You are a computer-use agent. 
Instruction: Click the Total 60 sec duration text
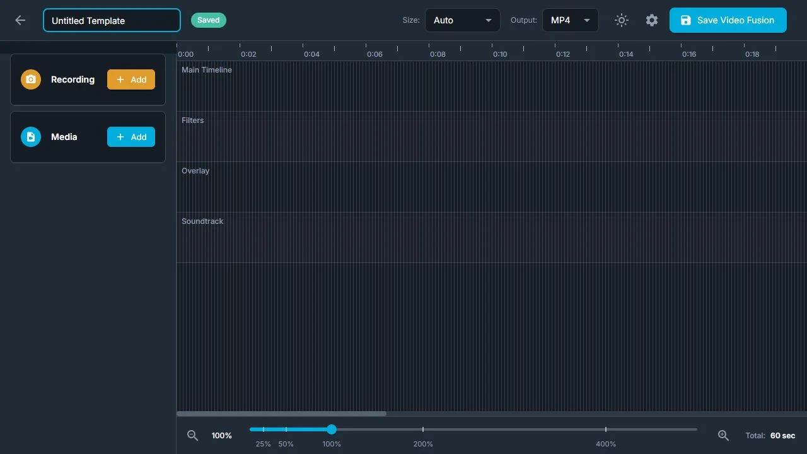pyautogui.click(x=770, y=436)
